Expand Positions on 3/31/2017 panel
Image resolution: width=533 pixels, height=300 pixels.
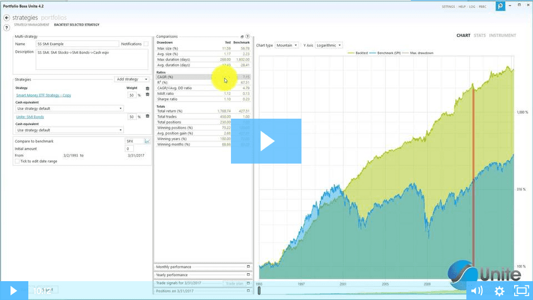[248, 291]
